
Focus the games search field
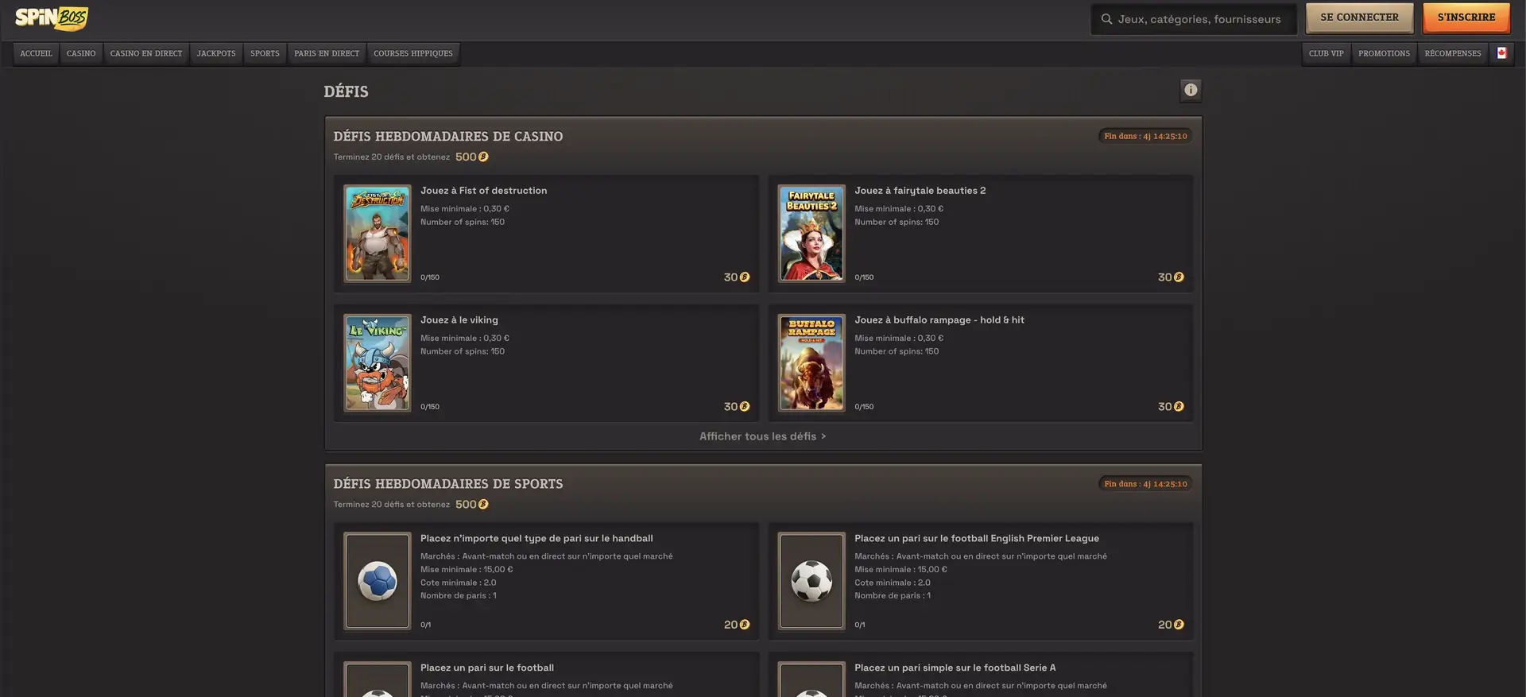(1194, 19)
